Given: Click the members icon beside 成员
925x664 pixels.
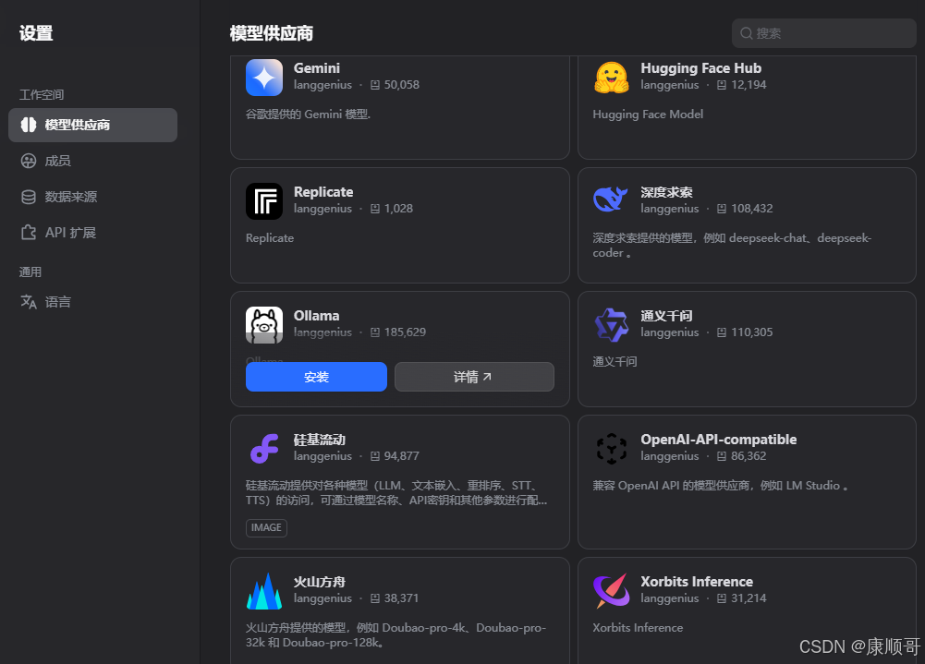Looking at the screenshot, I should (29, 161).
